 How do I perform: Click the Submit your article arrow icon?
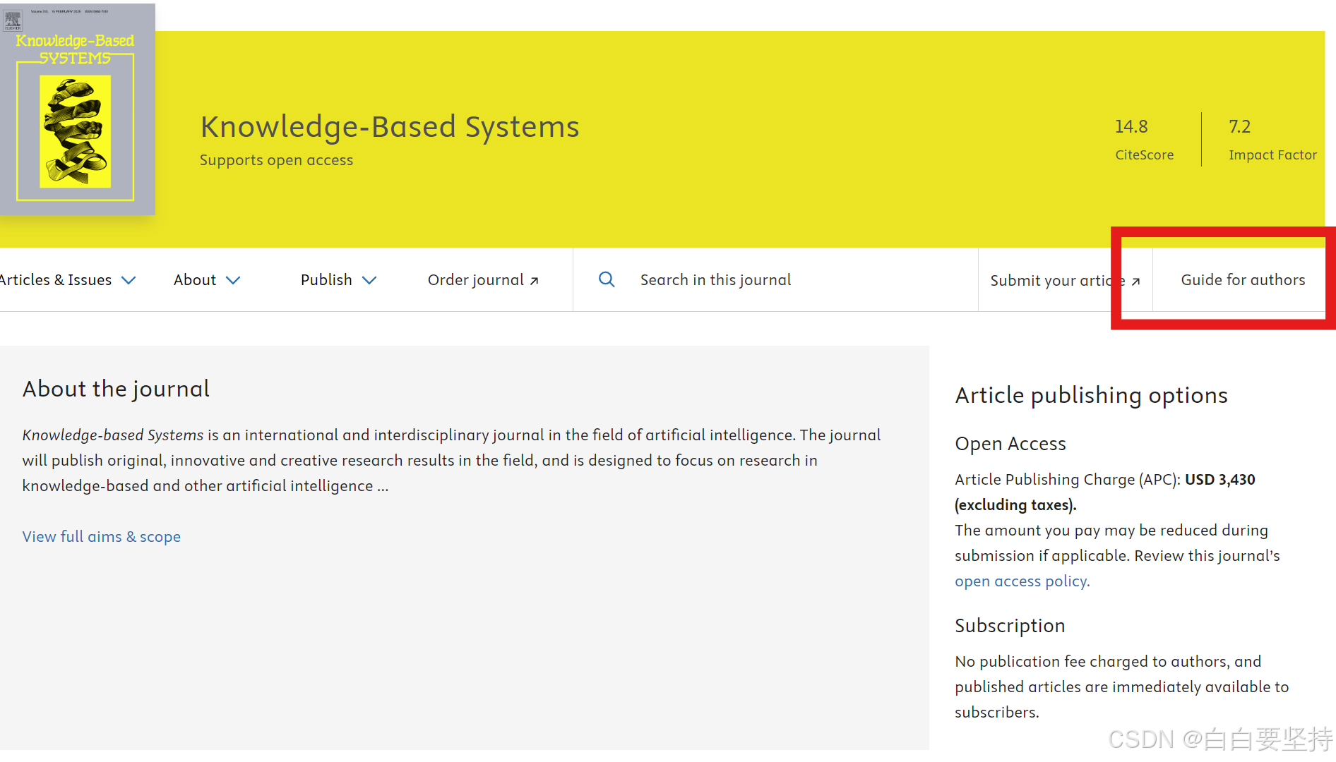tap(1136, 282)
